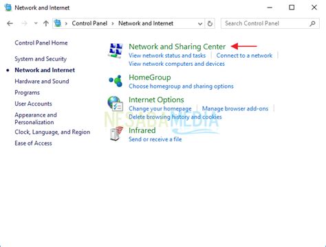Open the Network and Sharing Center icon

pos(116,50)
